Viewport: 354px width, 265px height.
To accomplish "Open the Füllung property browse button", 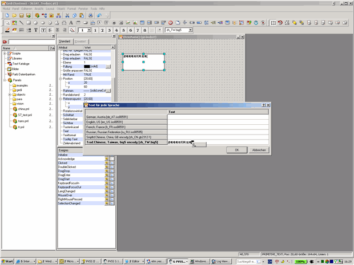I will tap(108, 67).
